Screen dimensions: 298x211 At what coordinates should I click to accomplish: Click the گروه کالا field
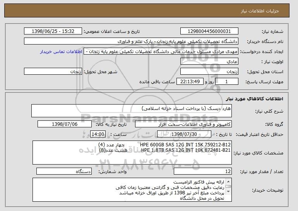click(183, 124)
